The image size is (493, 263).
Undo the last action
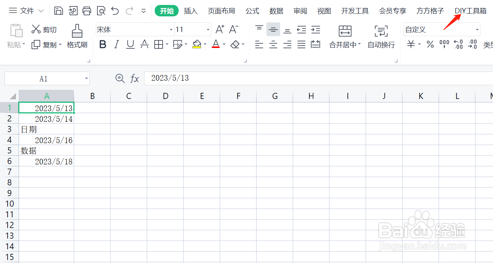115,11
